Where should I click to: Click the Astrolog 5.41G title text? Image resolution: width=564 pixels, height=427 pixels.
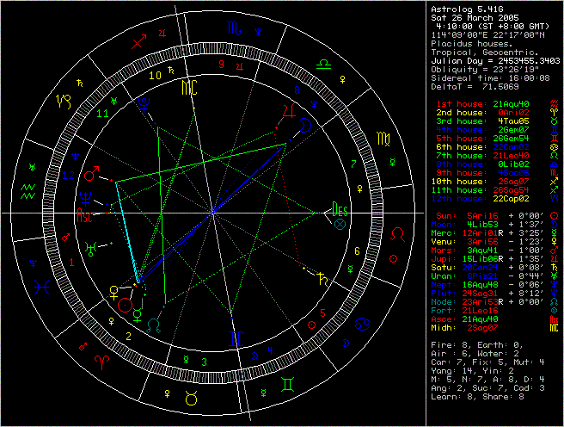point(467,8)
